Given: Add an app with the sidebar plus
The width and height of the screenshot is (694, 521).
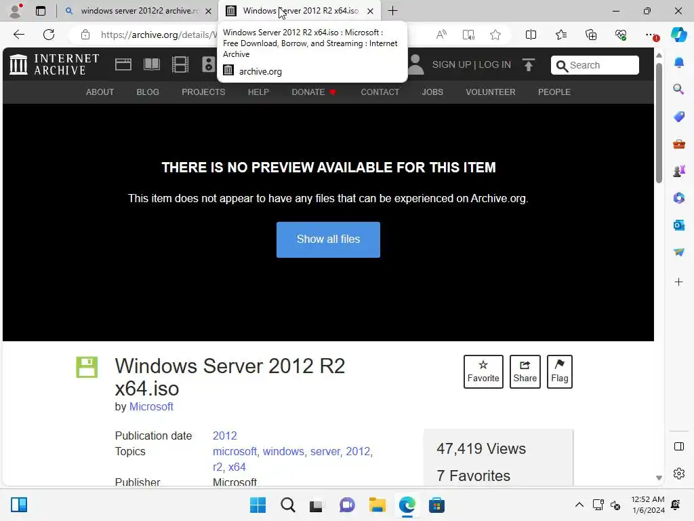Looking at the screenshot, I should 679,282.
